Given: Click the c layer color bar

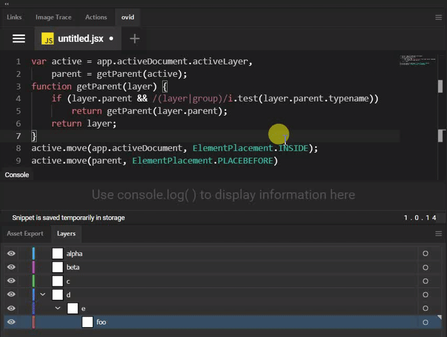Looking at the screenshot, I should pyautogui.click(x=33, y=280).
